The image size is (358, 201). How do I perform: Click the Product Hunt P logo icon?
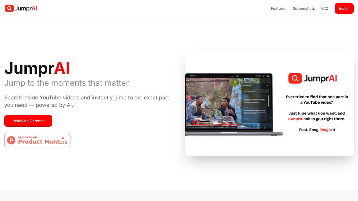pyautogui.click(x=11, y=140)
